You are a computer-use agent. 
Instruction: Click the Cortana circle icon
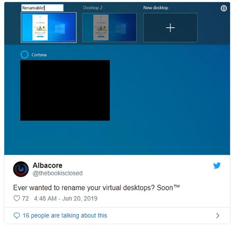click(24, 54)
